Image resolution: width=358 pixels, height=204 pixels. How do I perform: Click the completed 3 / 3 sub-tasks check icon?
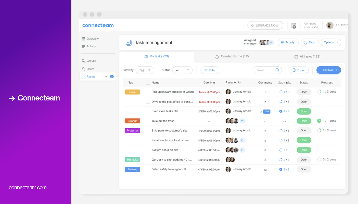(281, 169)
